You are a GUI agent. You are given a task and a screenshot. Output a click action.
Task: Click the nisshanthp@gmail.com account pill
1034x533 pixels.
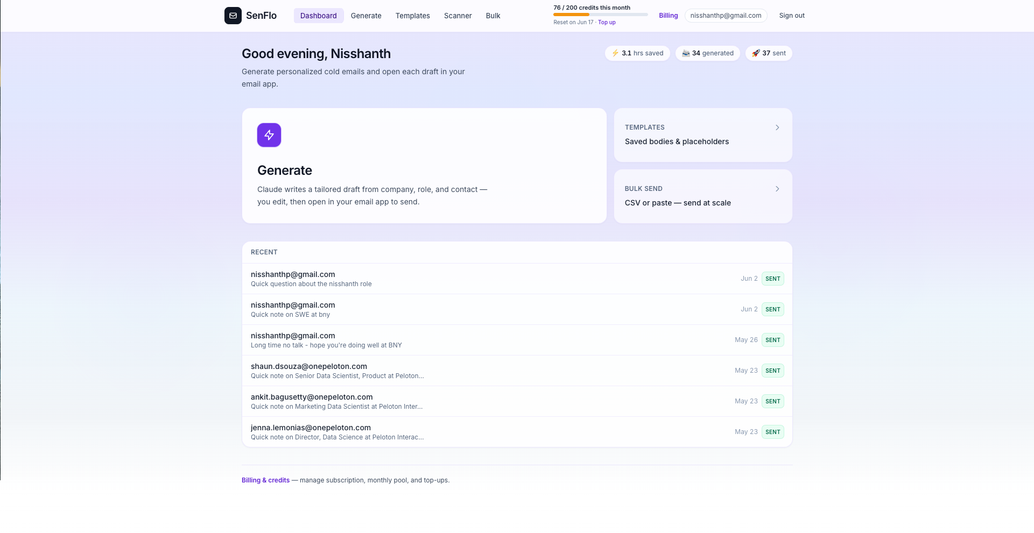pos(726,16)
